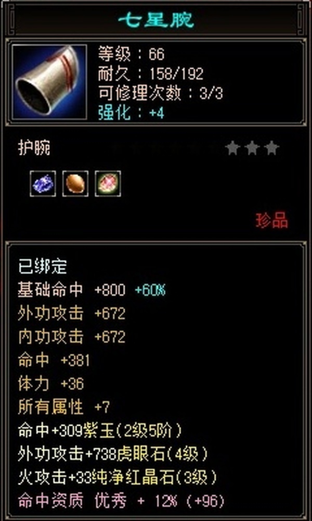Click the 耐久：158/192 text

click(150, 74)
